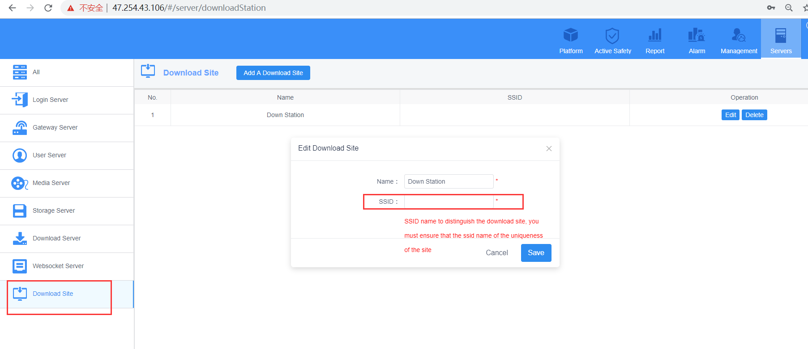Click the Operation column header
The height and width of the screenshot is (349, 808).
point(744,97)
